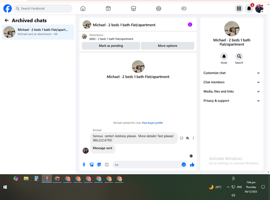The width and height of the screenshot is (270, 200).
Task: Expand Media, files and links section
Action: click(232, 92)
